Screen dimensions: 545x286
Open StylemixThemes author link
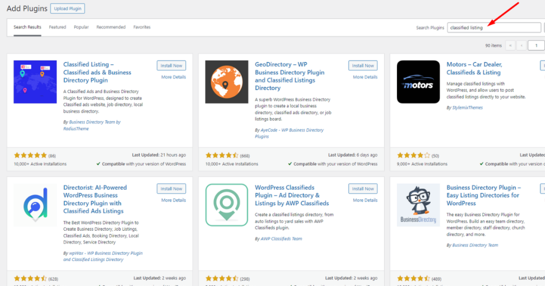[467, 107]
